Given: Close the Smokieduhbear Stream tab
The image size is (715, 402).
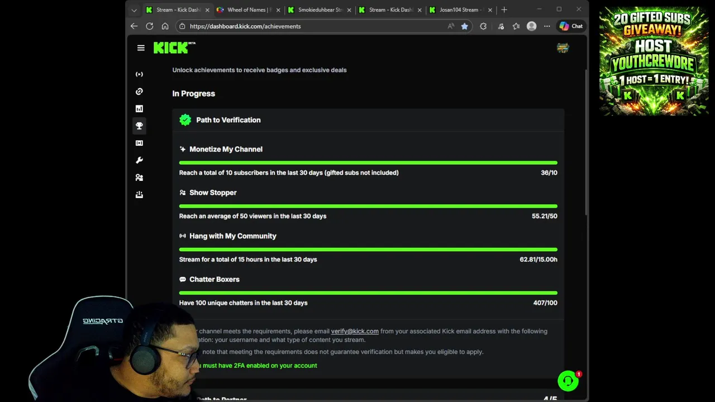Looking at the screenshot, I should pos(349,10).
